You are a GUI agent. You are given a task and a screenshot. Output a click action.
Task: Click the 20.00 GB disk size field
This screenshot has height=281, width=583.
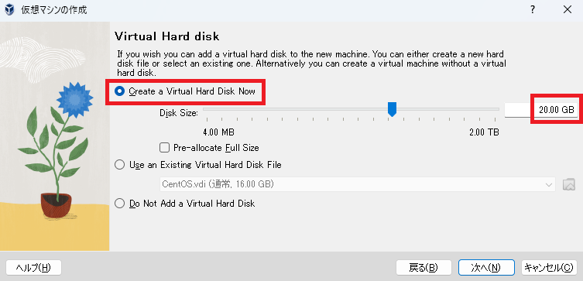[x=541, y=110]
